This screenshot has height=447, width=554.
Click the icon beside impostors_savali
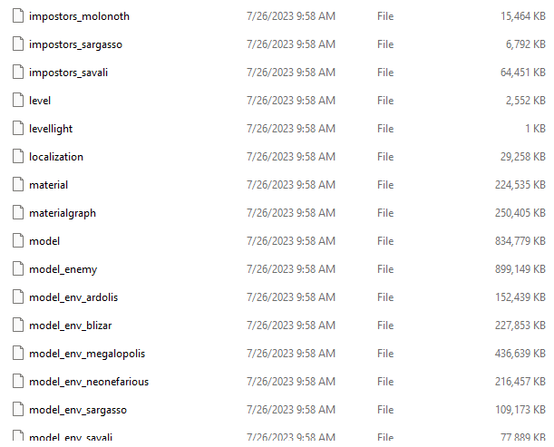click(x=18, y=73)
